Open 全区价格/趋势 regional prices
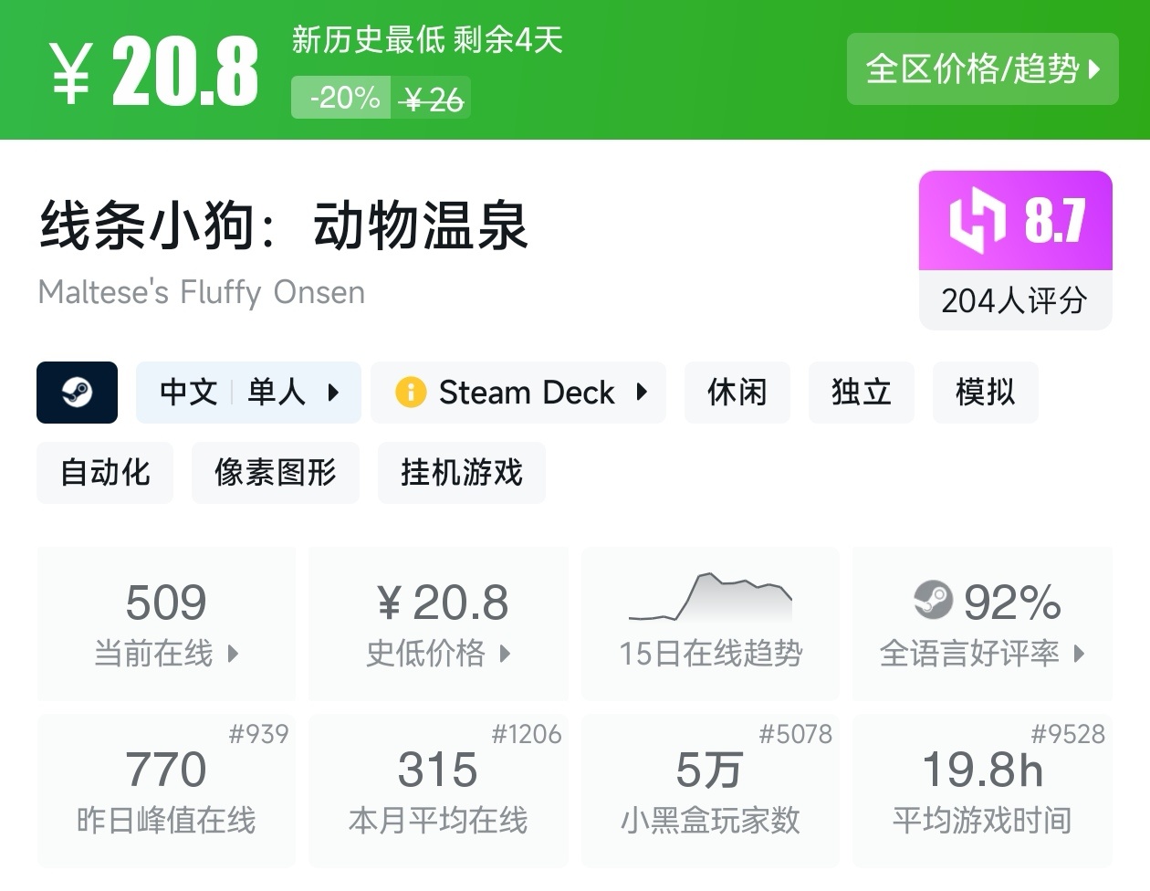This screenshot has width=1150, height=891. click(982, 69)
